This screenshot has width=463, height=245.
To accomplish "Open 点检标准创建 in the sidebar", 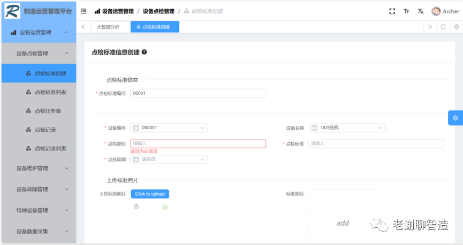I will [39, 73].
